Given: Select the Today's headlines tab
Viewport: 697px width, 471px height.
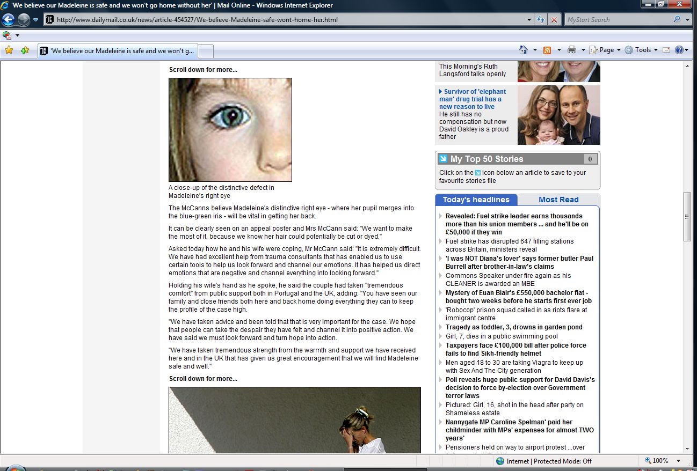Looking at the screenshot, I should [476, 200].
